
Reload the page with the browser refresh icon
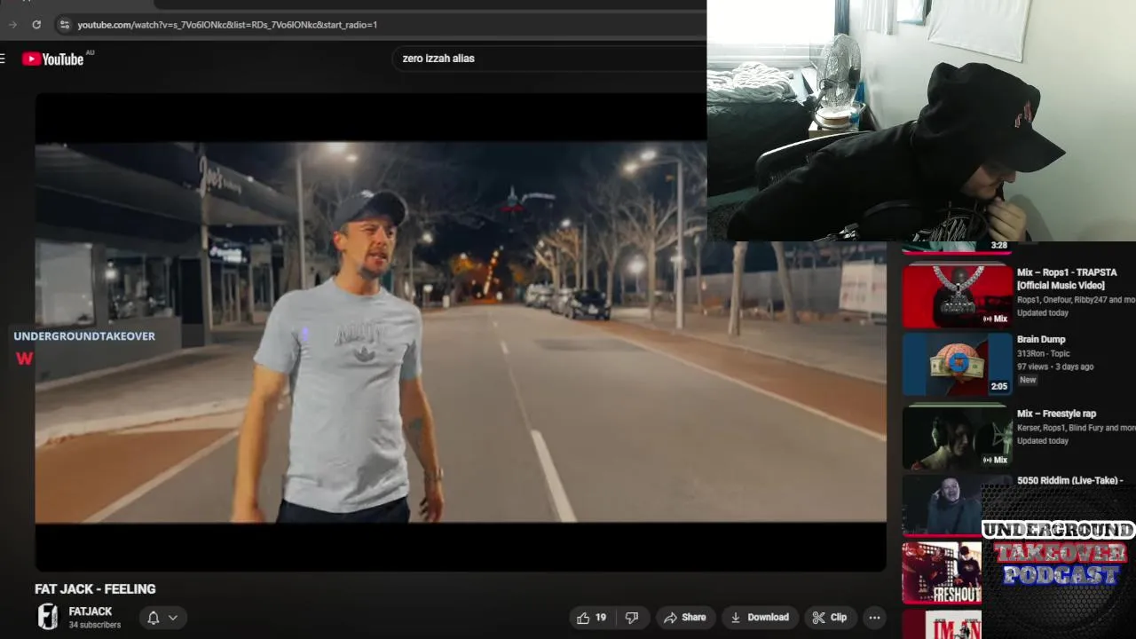[36, 25]
